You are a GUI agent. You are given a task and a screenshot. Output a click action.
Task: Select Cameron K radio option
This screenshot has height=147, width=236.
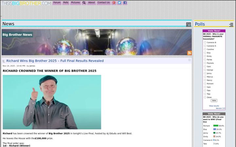[x=205, y=46]
